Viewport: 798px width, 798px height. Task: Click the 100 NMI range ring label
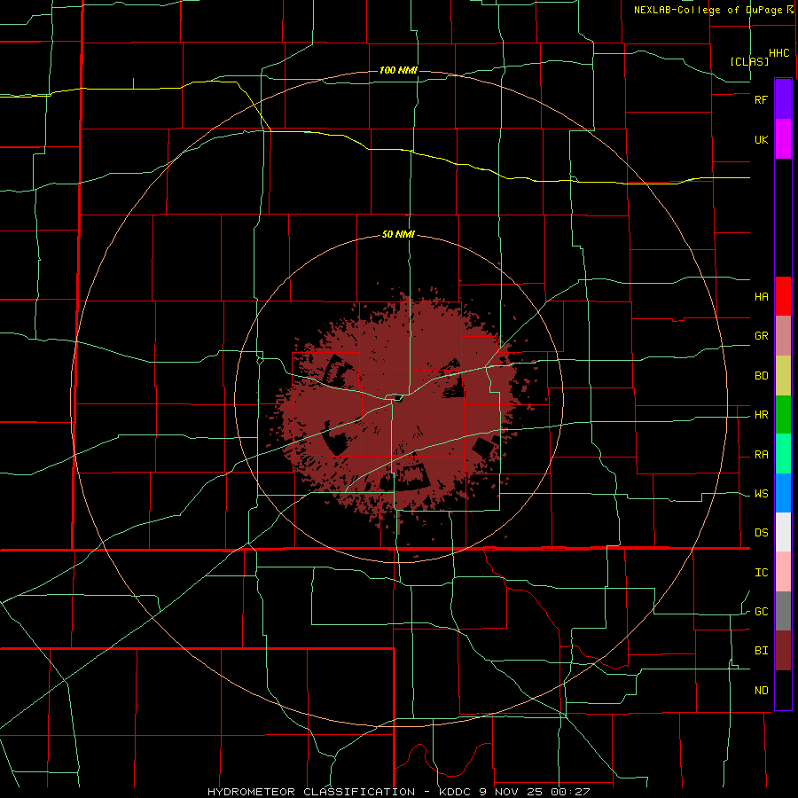(x=398, y=70)
